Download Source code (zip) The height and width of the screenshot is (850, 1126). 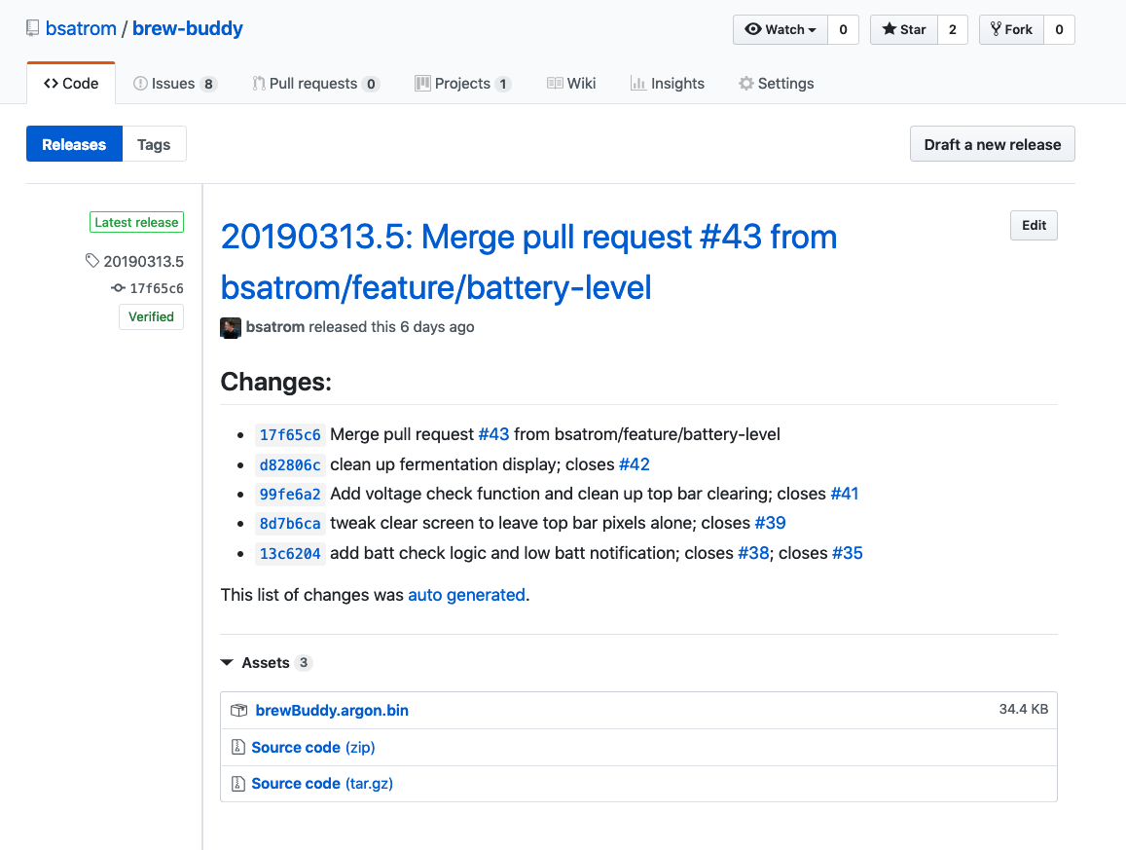[x=313, y=747]
